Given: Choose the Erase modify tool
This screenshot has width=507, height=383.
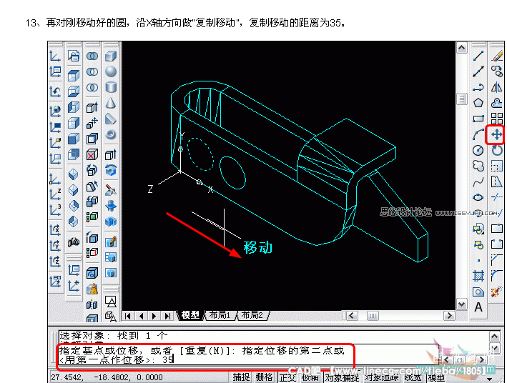Looking at the screenshot, I should pyautogui.click(x=497, y=56).
